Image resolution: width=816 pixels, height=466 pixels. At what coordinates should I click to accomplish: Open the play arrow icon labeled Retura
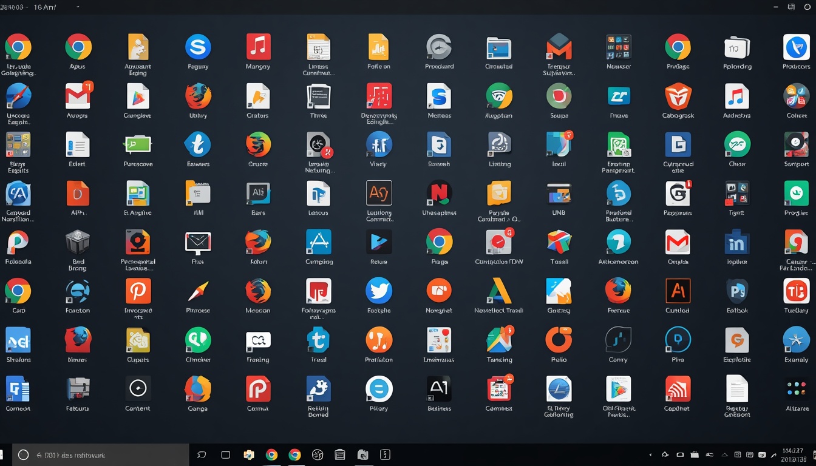click(x=379, y=243)
